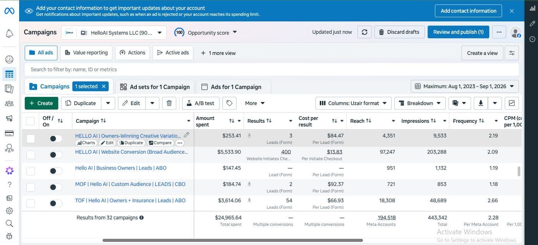Switch to Active ads view
This screenshot has width=538, height=245.
(173, 53)
